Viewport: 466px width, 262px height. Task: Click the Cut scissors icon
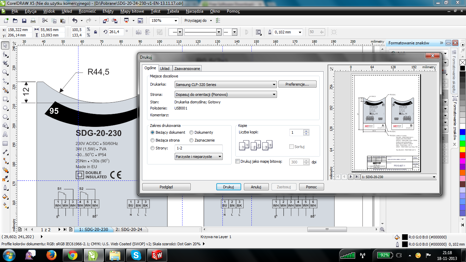coord(45,20)
